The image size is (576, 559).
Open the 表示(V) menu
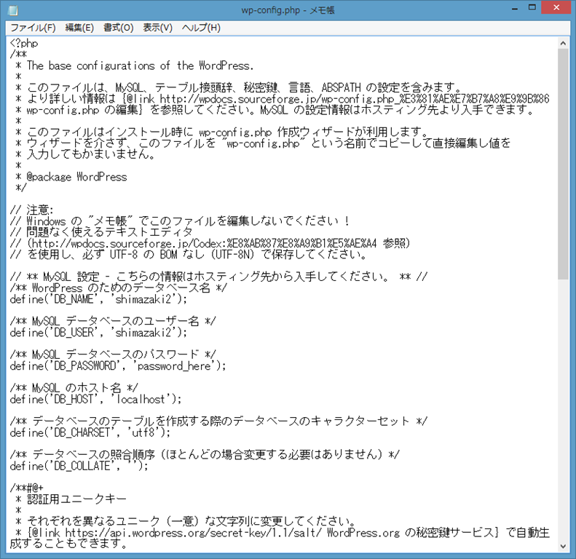[x=157, y=28]
